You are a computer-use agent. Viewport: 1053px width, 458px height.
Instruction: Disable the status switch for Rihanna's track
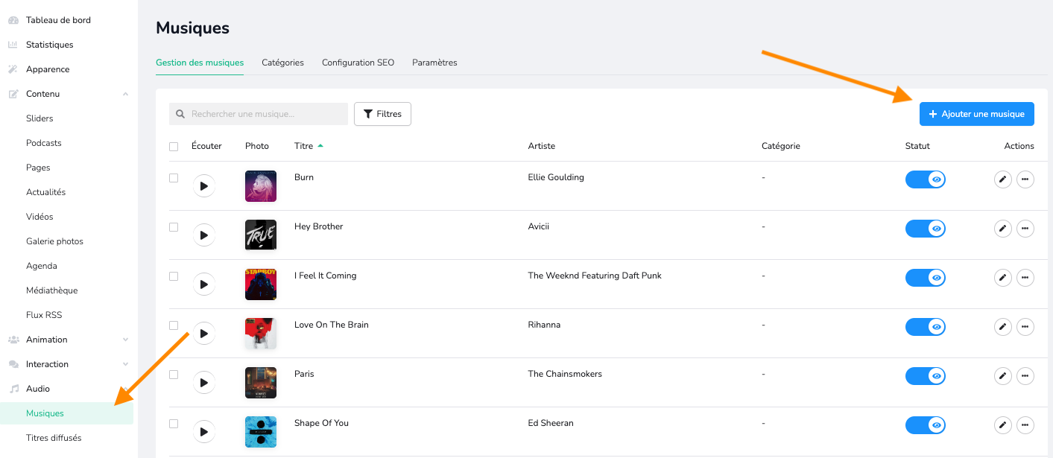tap(925, 327)
